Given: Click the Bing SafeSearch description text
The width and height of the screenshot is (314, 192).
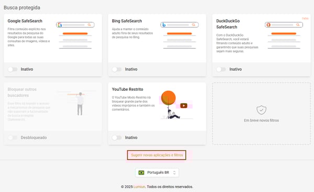Looking at the screenshot, I should pos(132,33).
